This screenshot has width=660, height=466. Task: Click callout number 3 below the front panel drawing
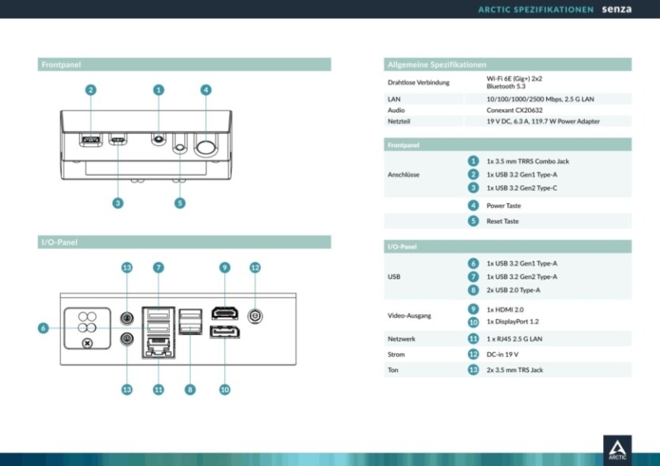click(x=118, y=203)
